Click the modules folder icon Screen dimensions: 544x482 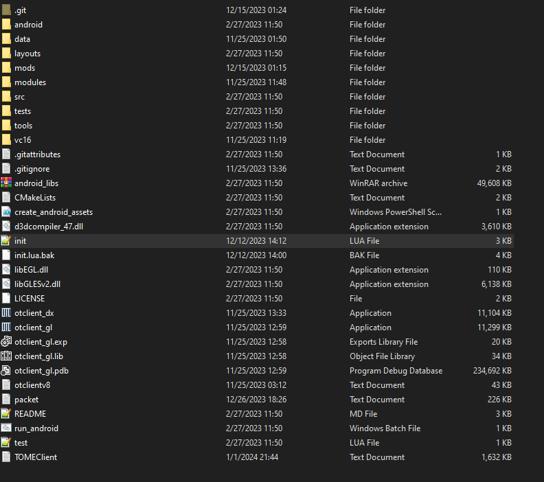click(x=6, y=82)
